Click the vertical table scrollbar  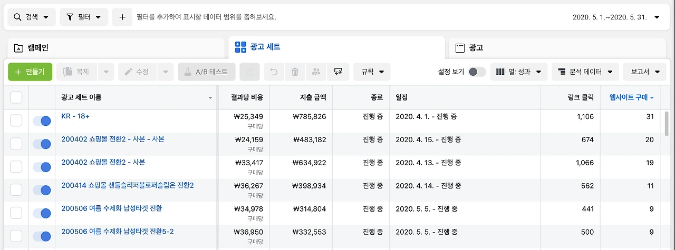pos(666,124)
